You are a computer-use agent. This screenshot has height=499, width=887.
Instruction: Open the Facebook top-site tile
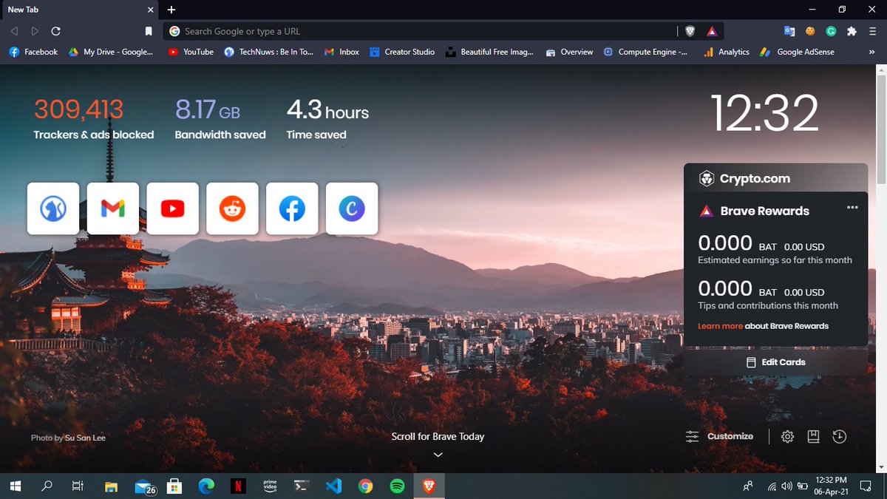click(x=292, y=208)
